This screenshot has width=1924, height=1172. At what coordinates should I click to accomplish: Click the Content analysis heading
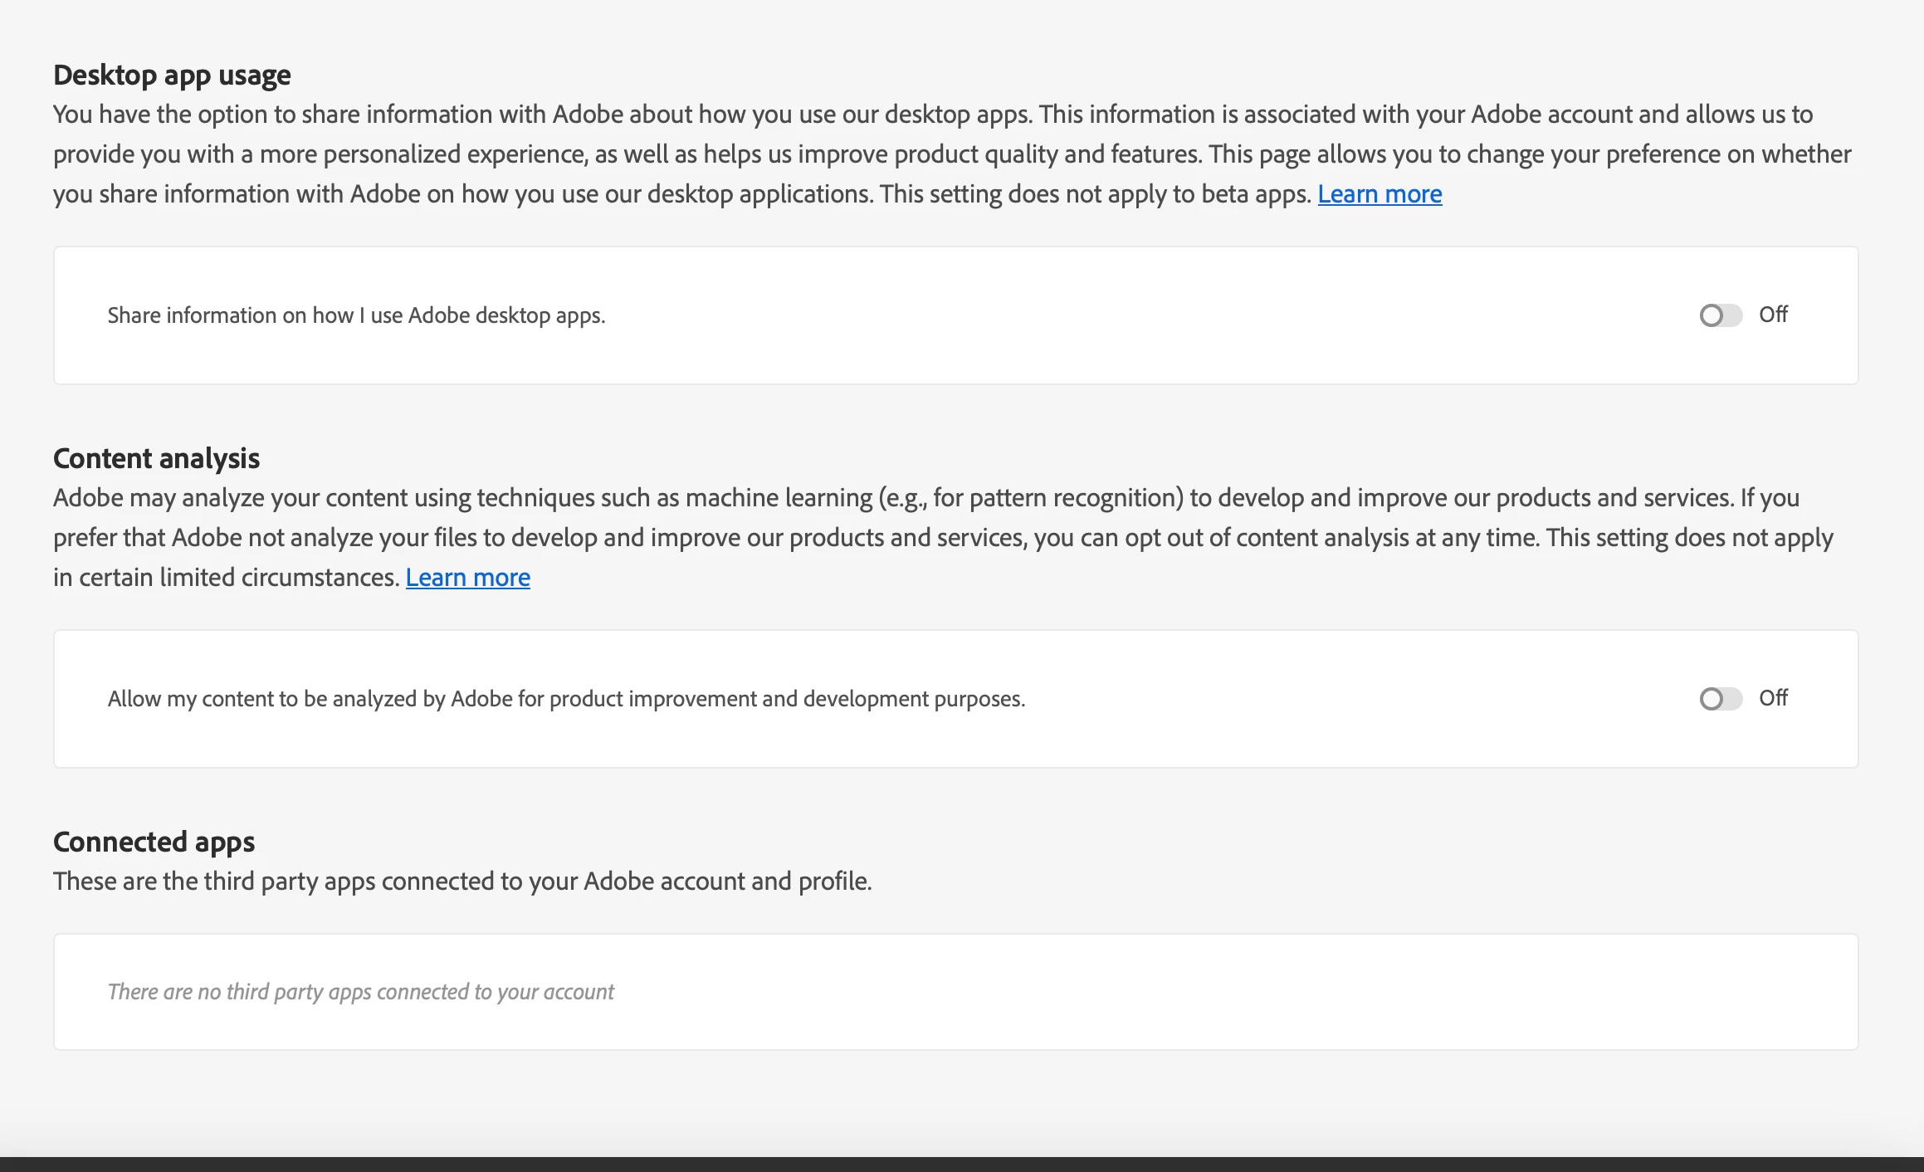(156, 458)
